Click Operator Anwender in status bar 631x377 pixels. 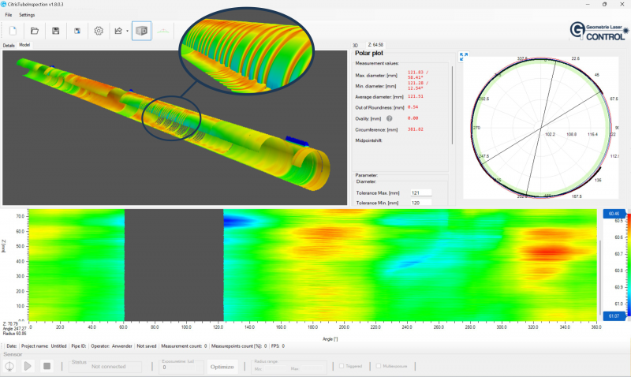111,346
